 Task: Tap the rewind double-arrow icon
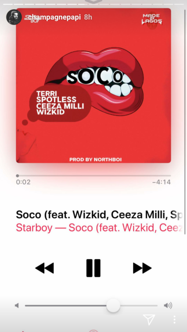pyautogui.click(x=44, y=268)
